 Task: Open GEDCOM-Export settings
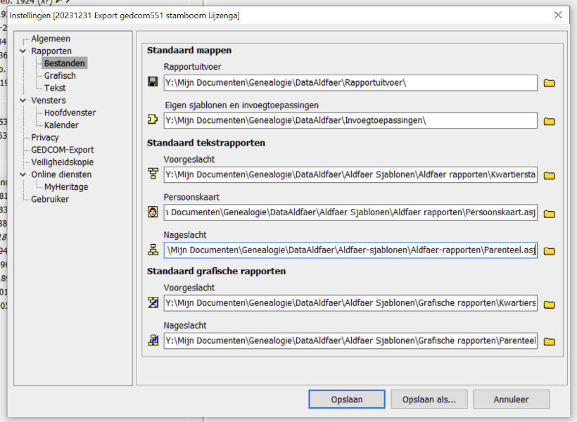[x=62, y=150]
